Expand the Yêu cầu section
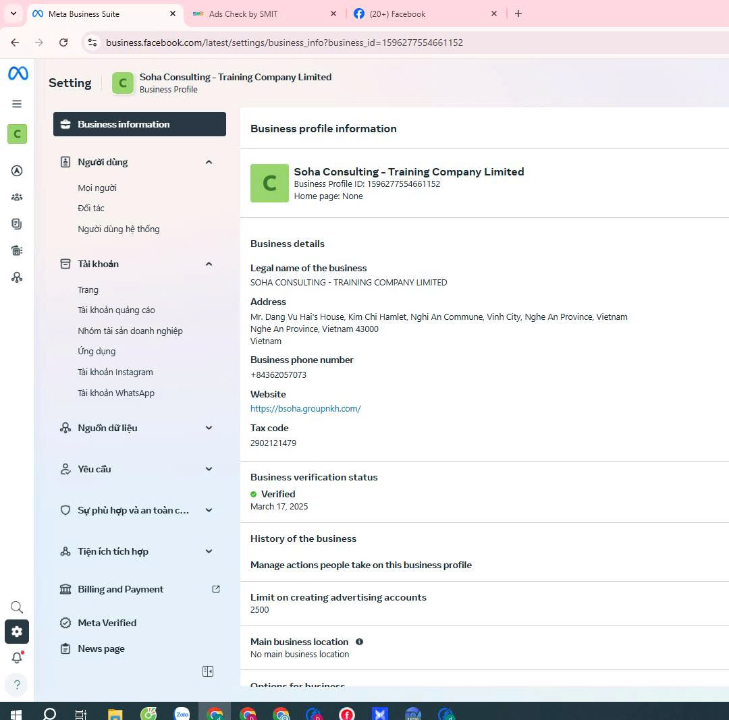This screenshot has width=729, height=720. (x=209, y=469)
